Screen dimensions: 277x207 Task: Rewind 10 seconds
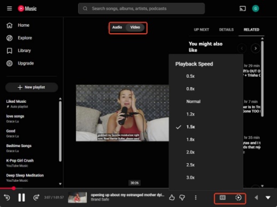[7, 197]
